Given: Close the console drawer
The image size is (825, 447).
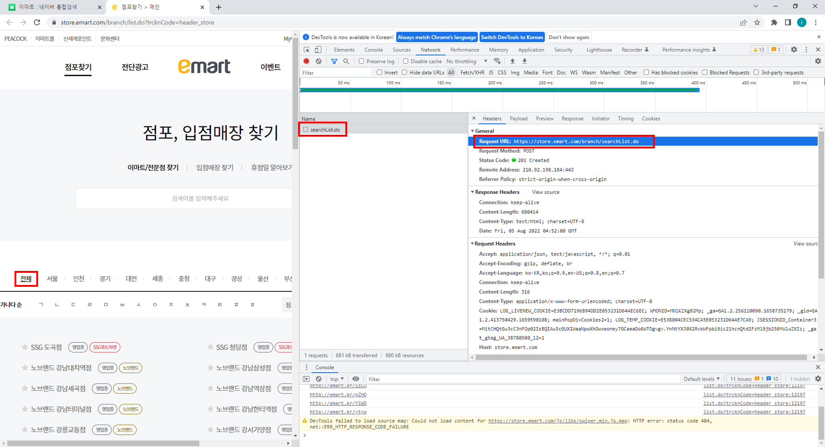Looking at the screenshot, I should click(818, 367).
